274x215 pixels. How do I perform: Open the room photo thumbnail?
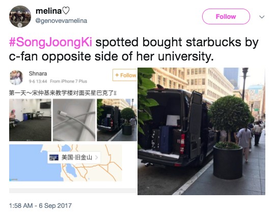pyautogui.click(x=30, y=120)
